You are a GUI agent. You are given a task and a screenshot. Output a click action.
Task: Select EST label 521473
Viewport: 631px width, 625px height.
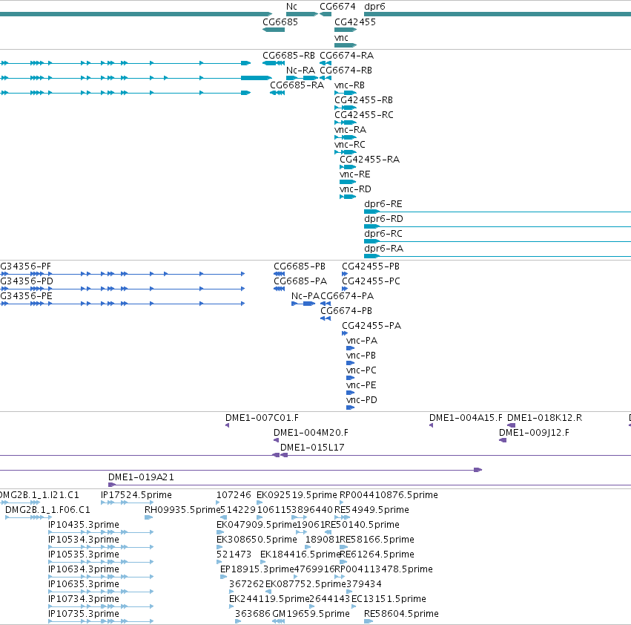click(234, 554)
